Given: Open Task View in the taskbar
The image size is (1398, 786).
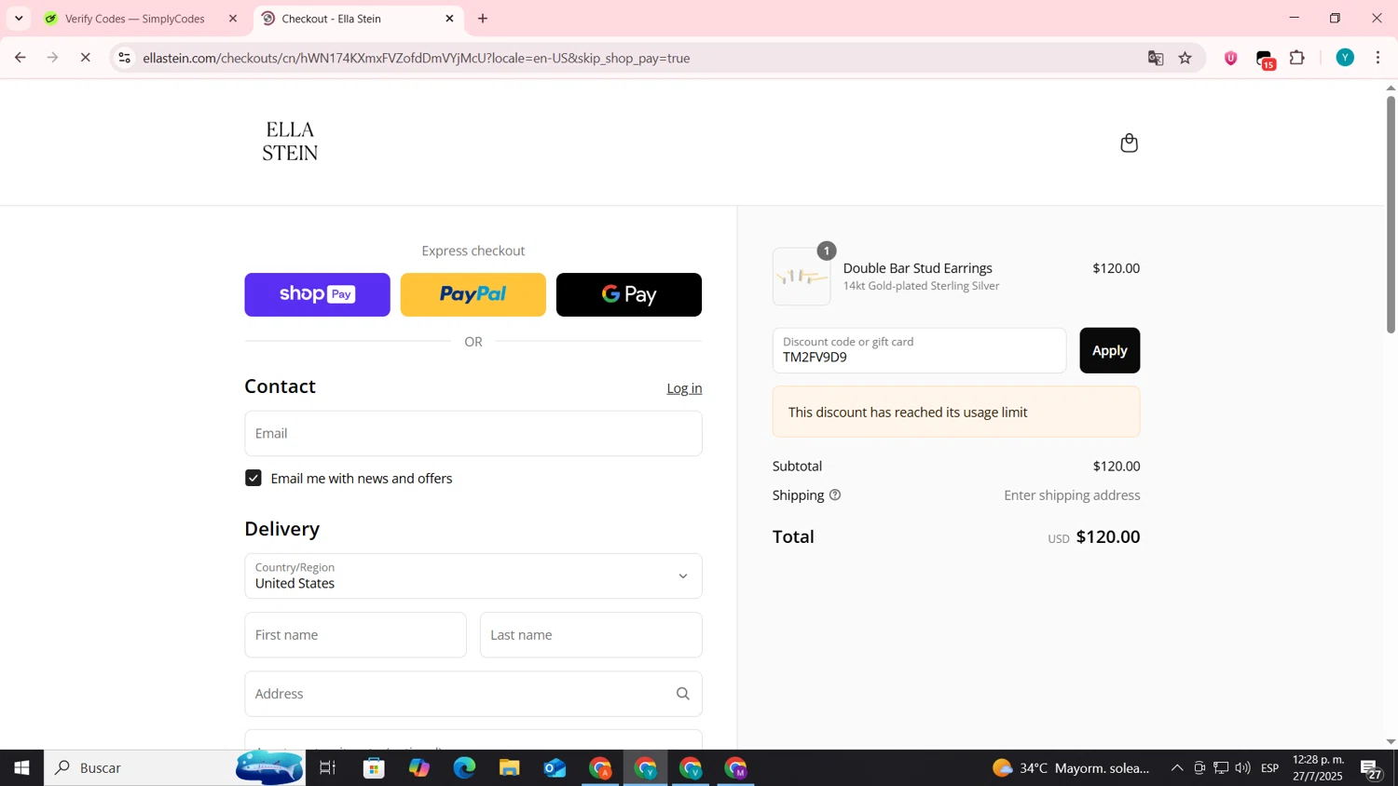Looking at the screenshot, I should click(x=327, y=768).
